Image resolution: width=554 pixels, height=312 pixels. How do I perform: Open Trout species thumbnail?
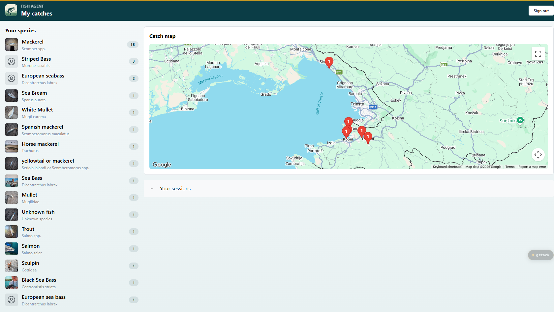click(12, 232)
